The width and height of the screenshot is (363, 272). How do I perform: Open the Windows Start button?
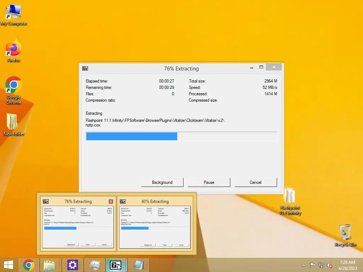(x=9, y=265)
